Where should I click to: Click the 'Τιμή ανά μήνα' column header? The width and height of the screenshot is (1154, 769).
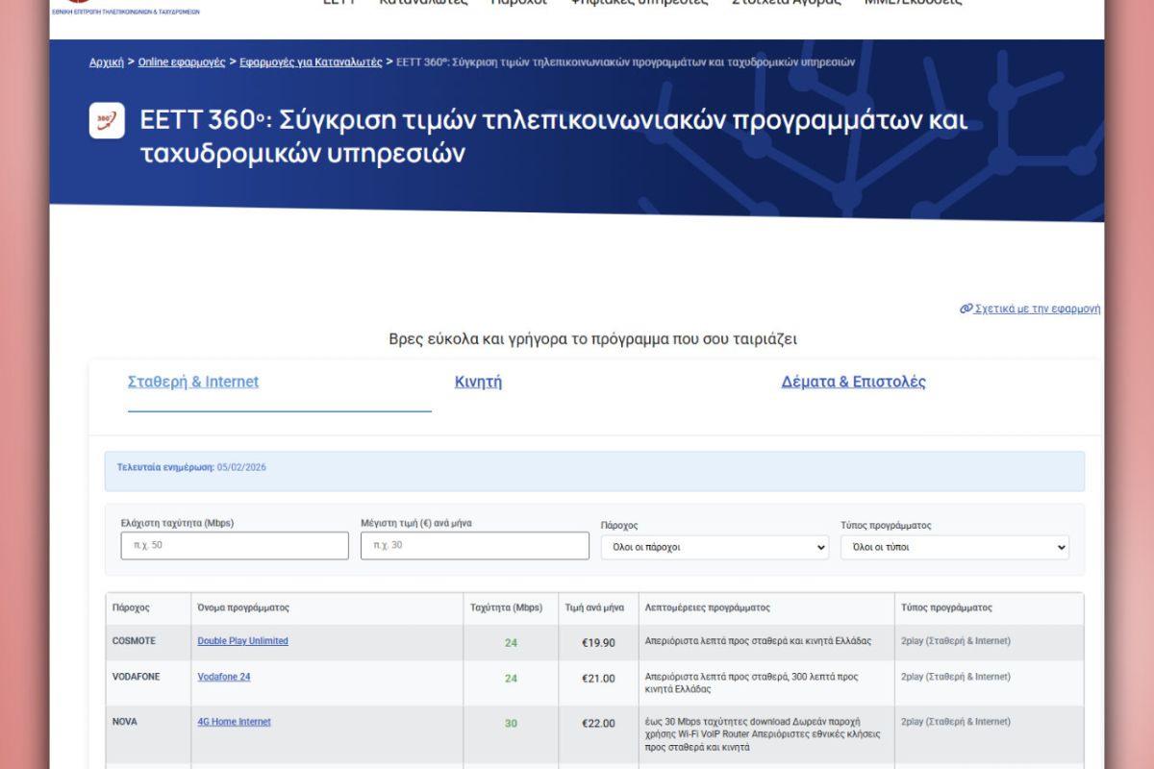594,608
